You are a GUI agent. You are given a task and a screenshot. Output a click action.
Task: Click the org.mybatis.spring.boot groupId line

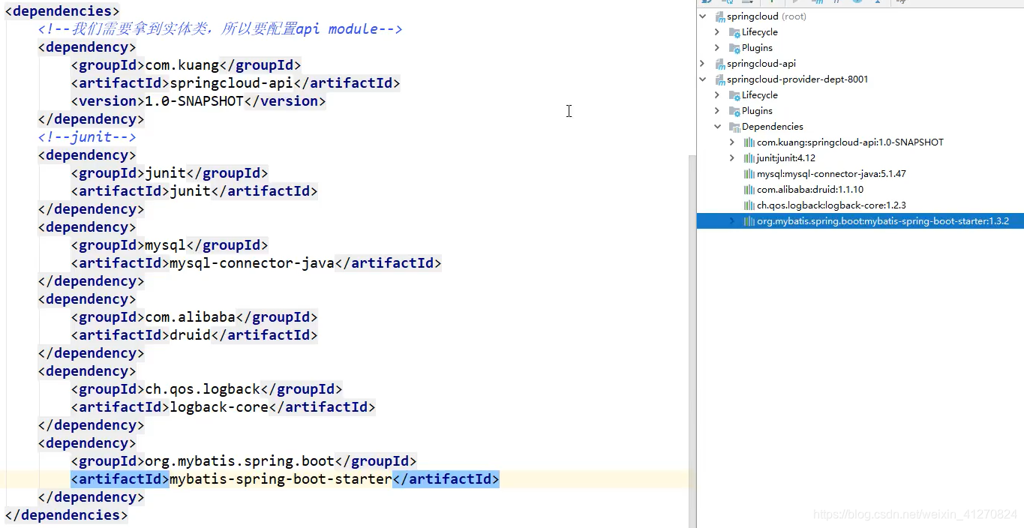click(x=244, y=461)
